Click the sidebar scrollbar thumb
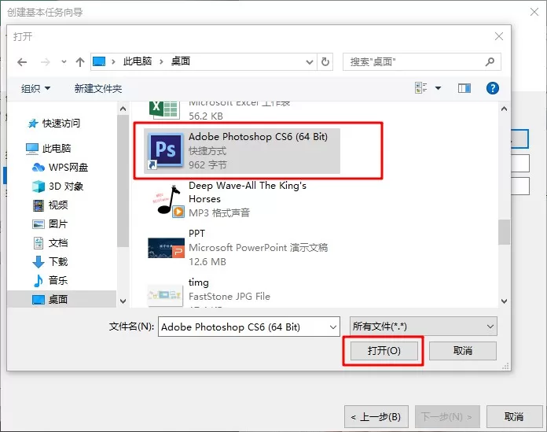This screenshot has width=547, height=432. click(123, 181)
